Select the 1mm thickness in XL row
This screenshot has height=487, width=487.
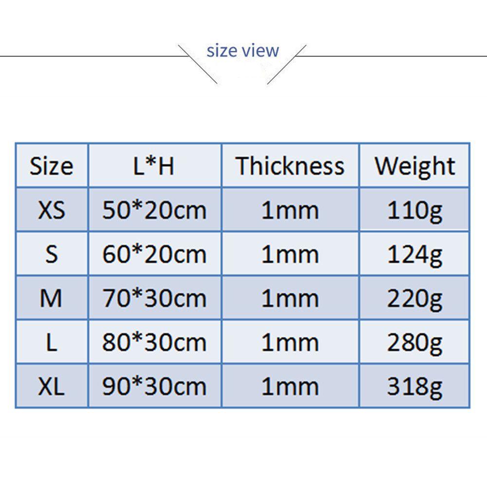(x=290, y=386)
